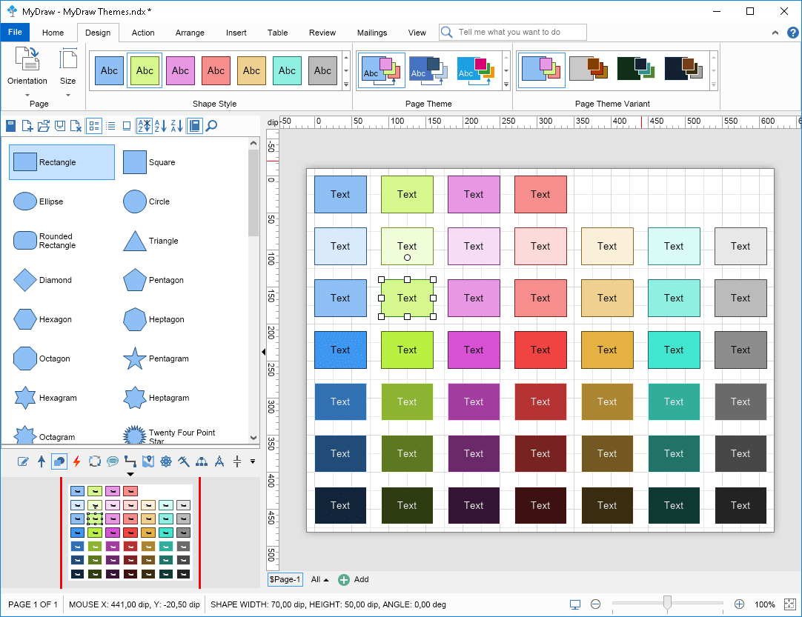Sort library shapes Z to A

[176, 126]
